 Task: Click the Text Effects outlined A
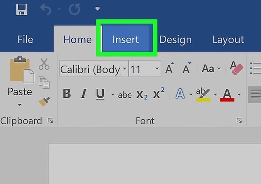click(x=180, y=94)
